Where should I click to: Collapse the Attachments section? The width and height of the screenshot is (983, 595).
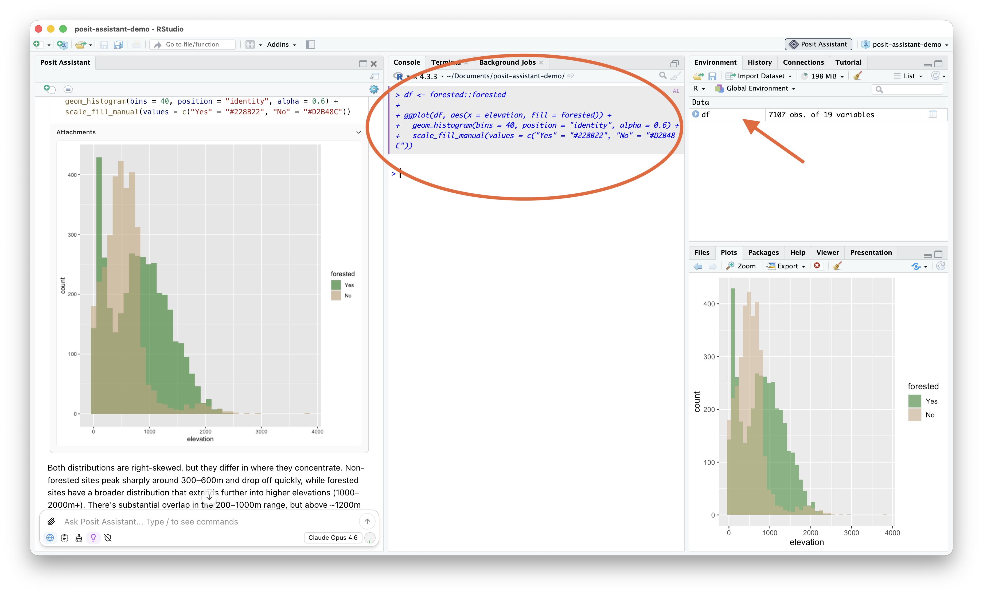tap(358, 132)
